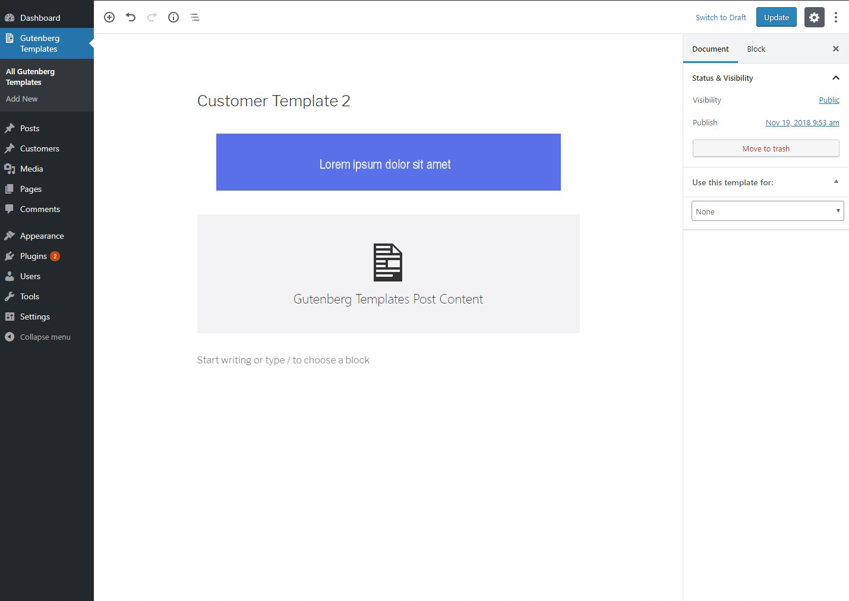Click the Settings sliders icon
The width and height of the screenshot is (849, 601).
point(10,317)
